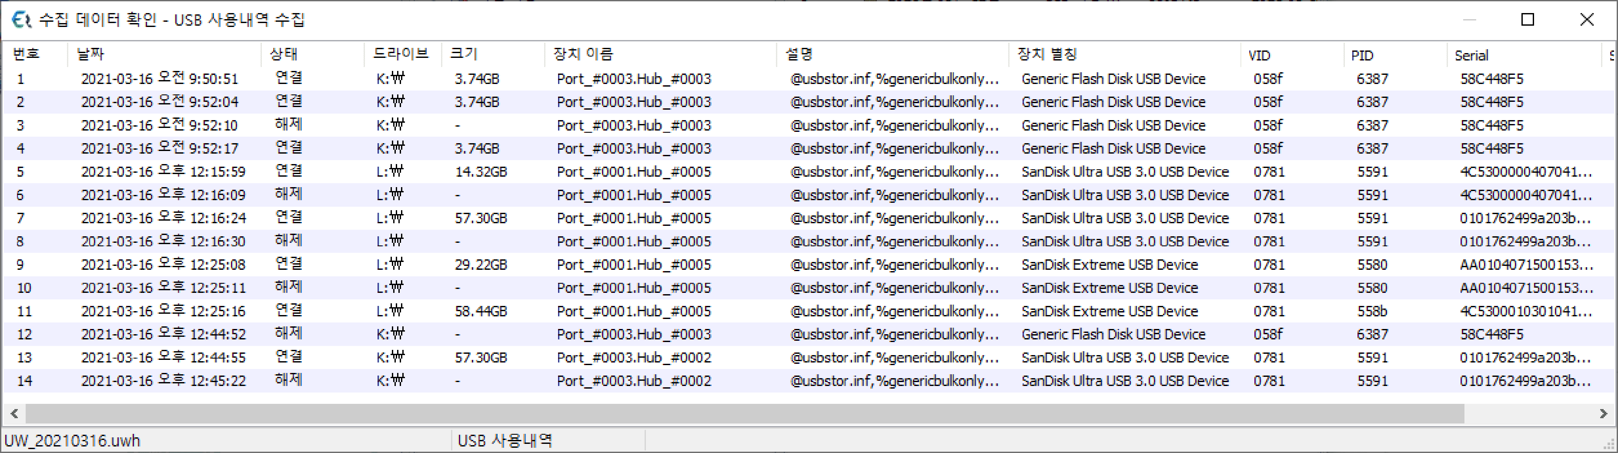Click description @usbstor.inf in row 1
1618x453 pixels.
894,78
